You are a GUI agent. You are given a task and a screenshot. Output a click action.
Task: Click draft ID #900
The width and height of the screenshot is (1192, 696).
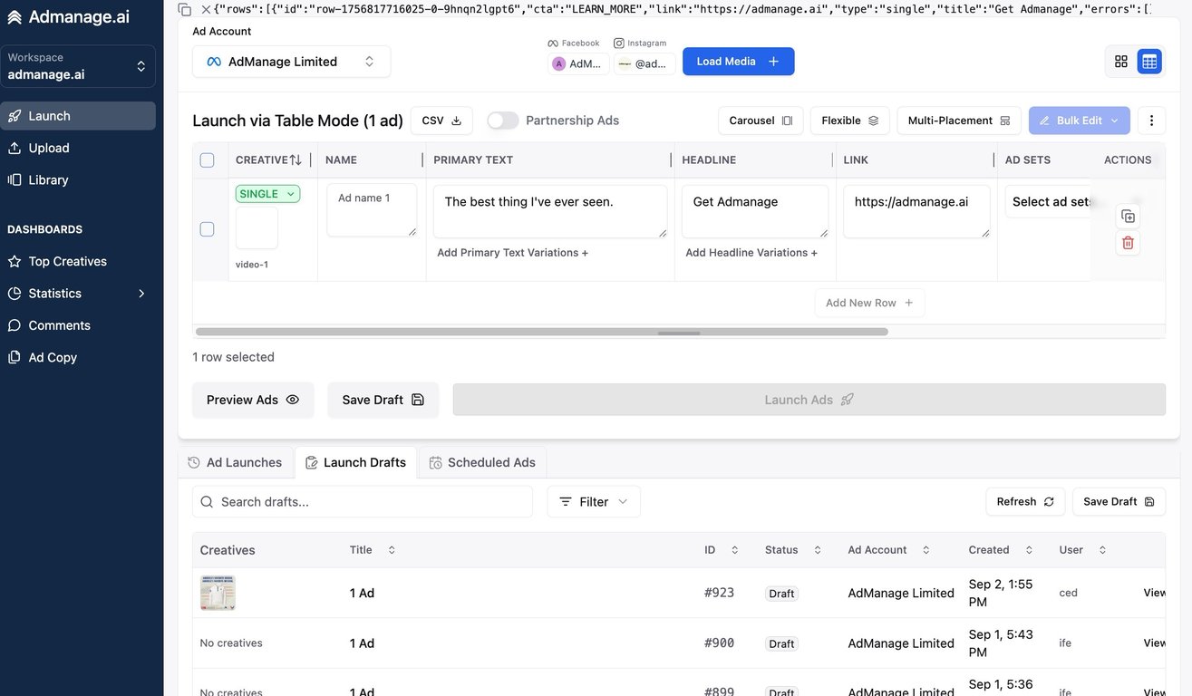tap(720, 643)
